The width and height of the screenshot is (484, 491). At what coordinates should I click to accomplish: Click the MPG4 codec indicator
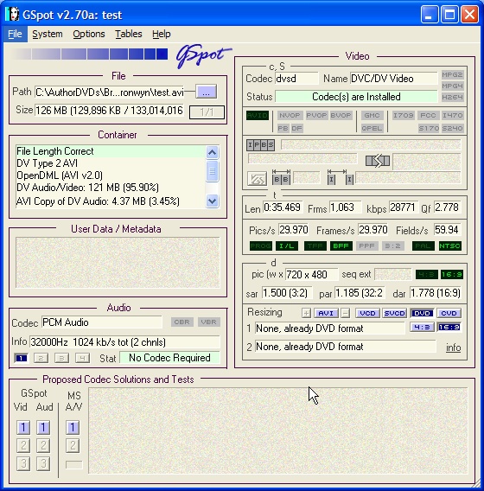[x=452, y=86]
